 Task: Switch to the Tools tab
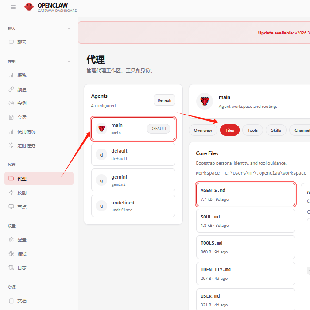252,130
